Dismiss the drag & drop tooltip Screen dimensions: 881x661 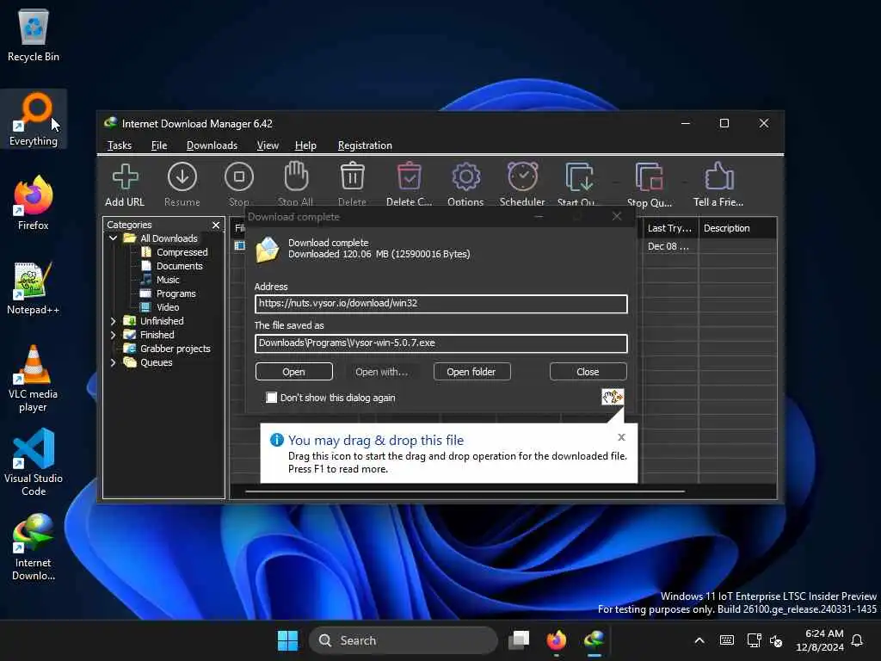[x=621, y=437]
